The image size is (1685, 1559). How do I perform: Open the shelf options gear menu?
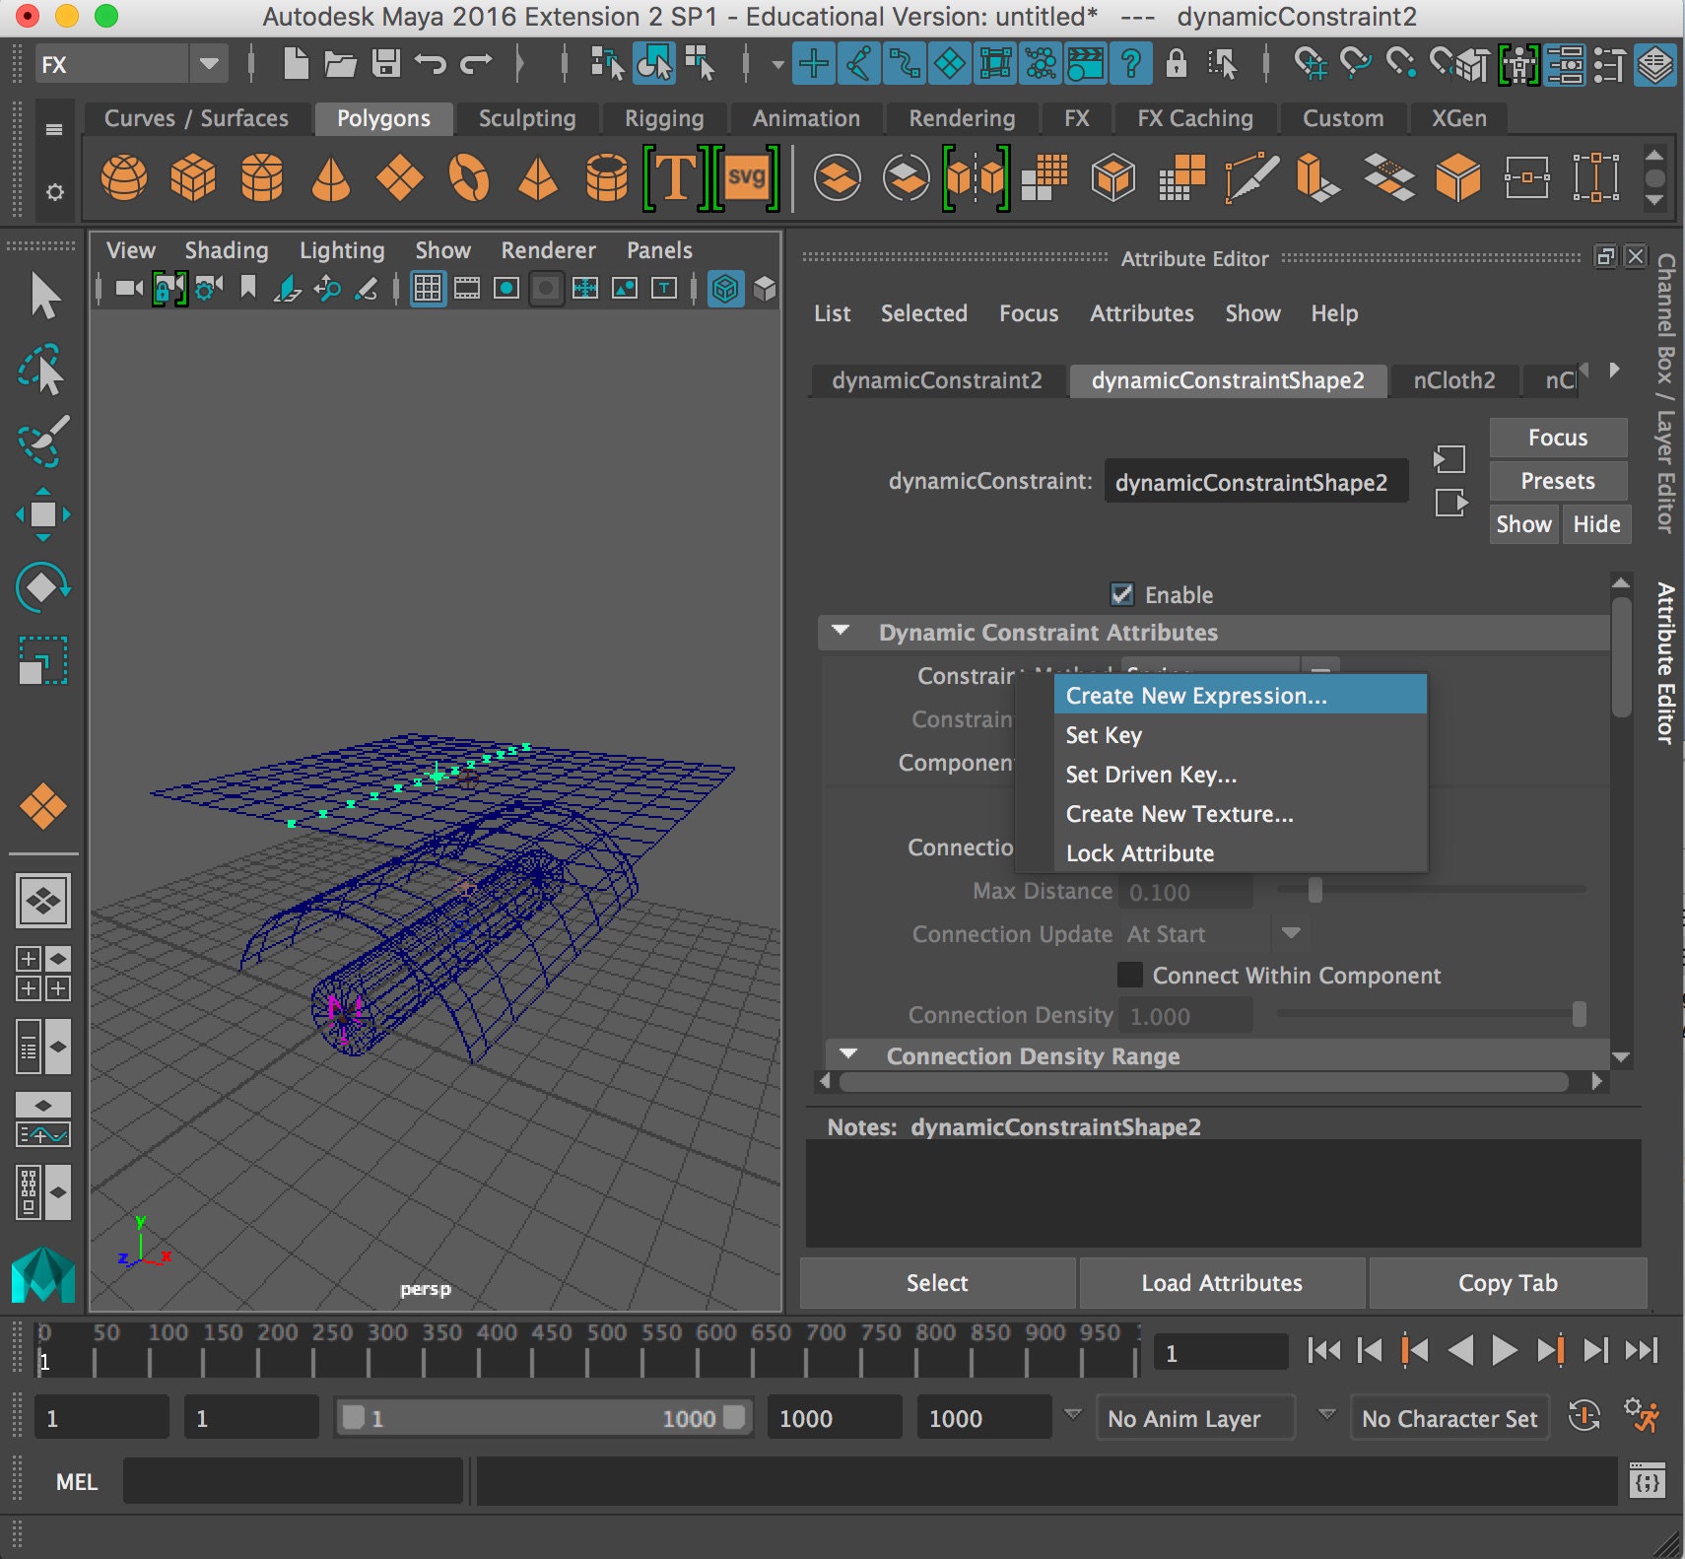tap(55, 192)
